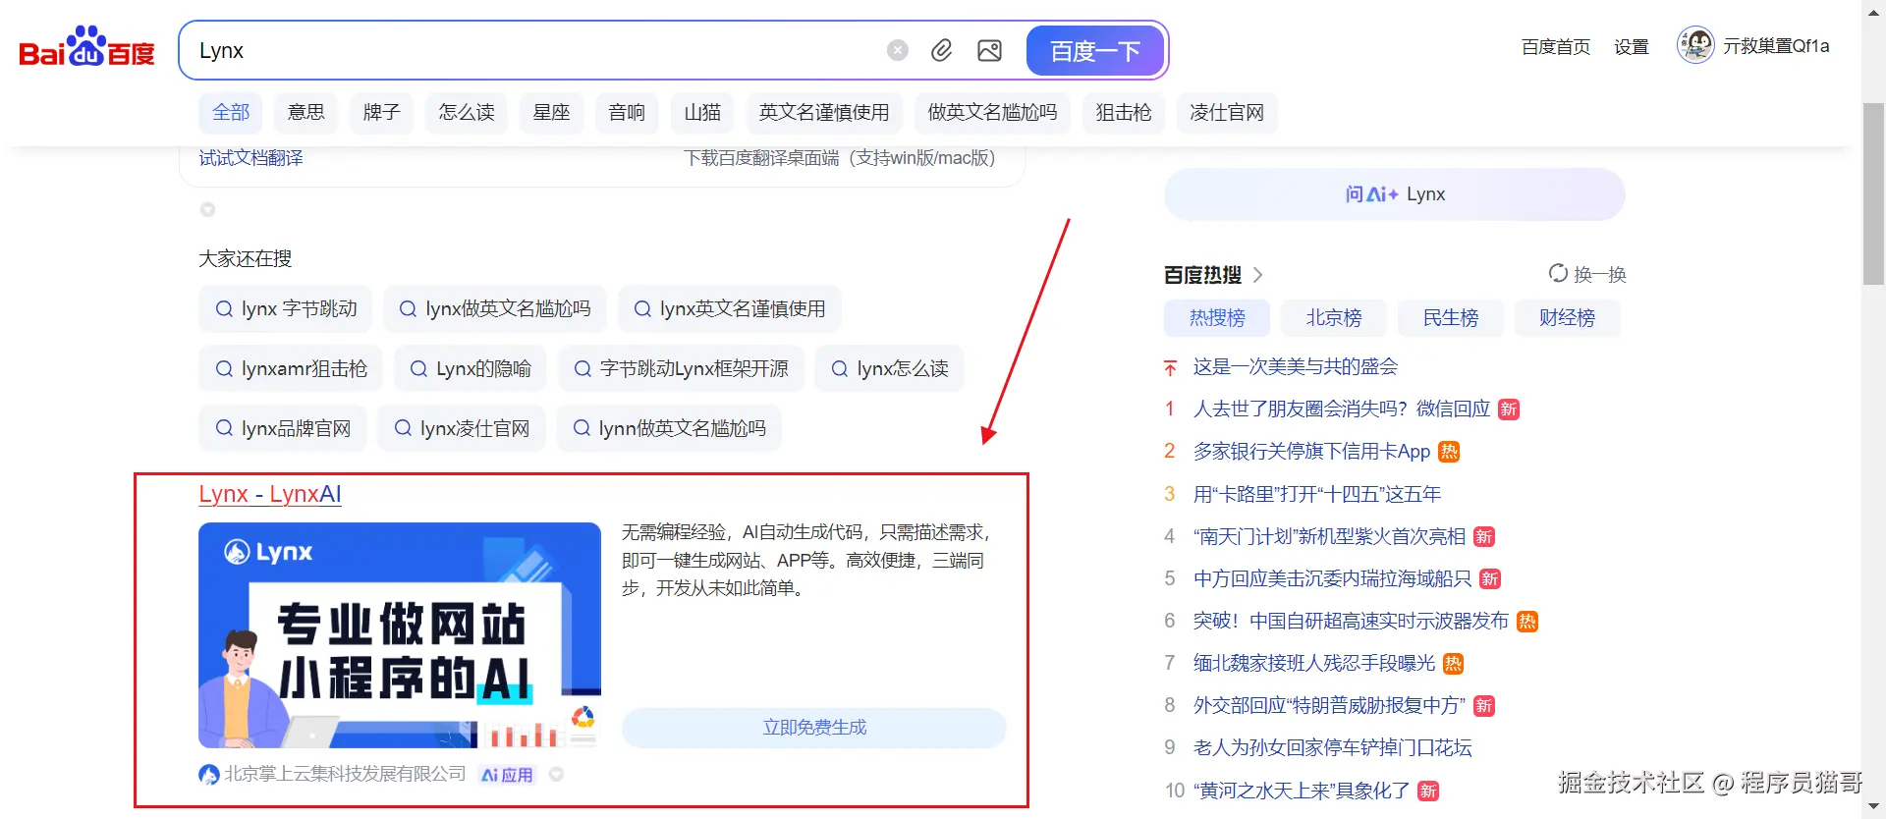Open 用卡路里打开十四五这五年 topic
Screen dimensions: 1886x819
pyautogui.click(x=1317, y=494)
